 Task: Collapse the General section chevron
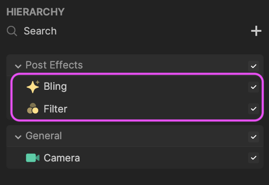pyautogui.click(x=18, y=137)
